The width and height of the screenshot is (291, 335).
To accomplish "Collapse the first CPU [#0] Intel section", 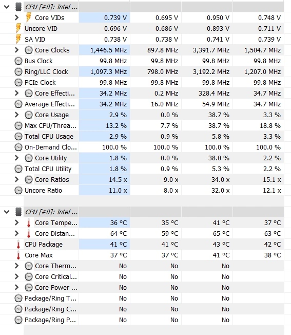I will [x=7, y=7].
